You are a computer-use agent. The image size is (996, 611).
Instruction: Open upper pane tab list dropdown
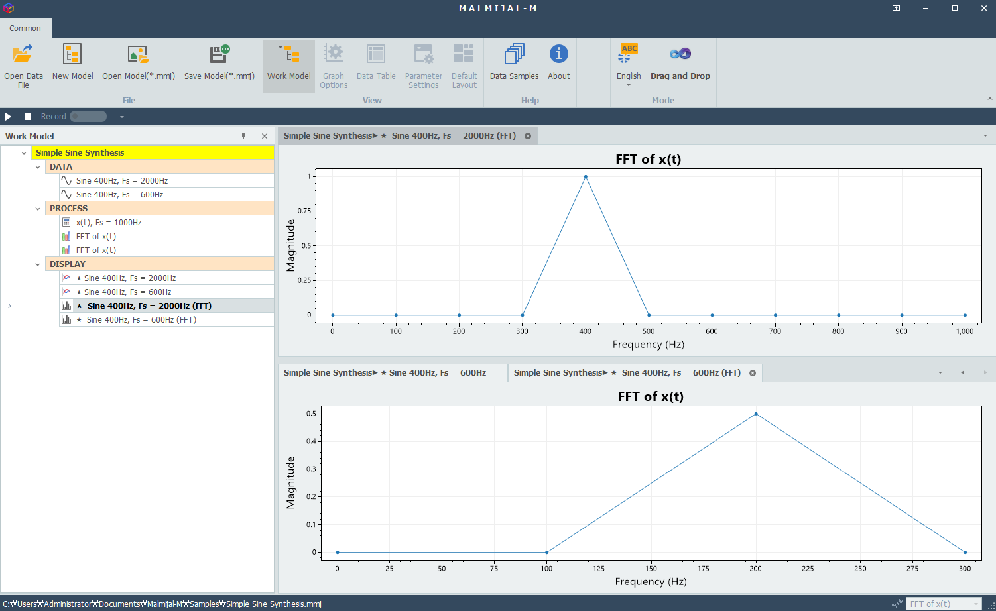click(x=985, y=136)
